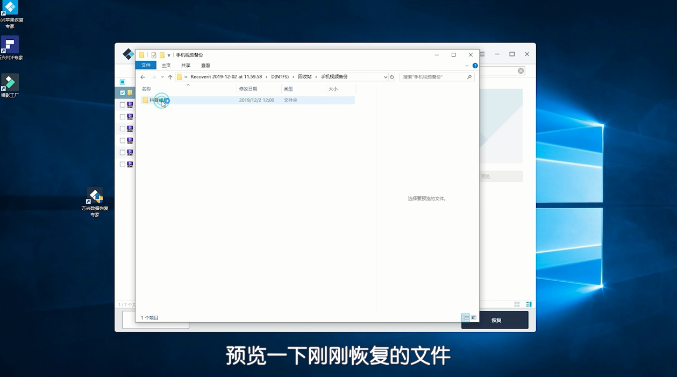677x377 pixels.
Task: Click the 1 个项目 status bar text
Action: click(x=149, y=318)
